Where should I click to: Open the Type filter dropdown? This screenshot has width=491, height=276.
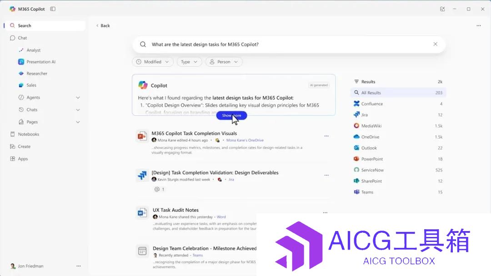(189, 62)
